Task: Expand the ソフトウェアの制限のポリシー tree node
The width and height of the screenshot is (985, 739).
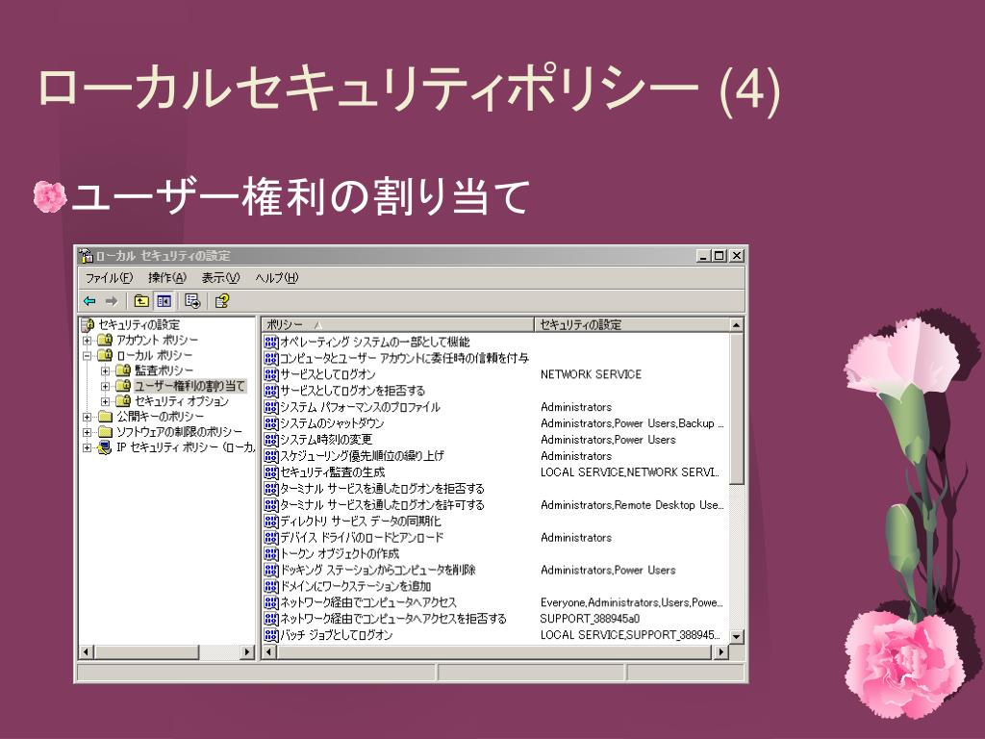Action: tap(88, 432)
